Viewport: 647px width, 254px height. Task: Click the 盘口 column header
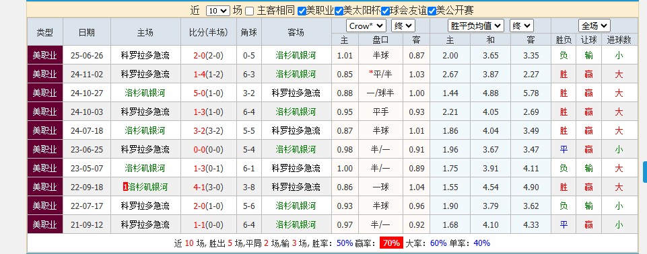click(x=380, y=40)
